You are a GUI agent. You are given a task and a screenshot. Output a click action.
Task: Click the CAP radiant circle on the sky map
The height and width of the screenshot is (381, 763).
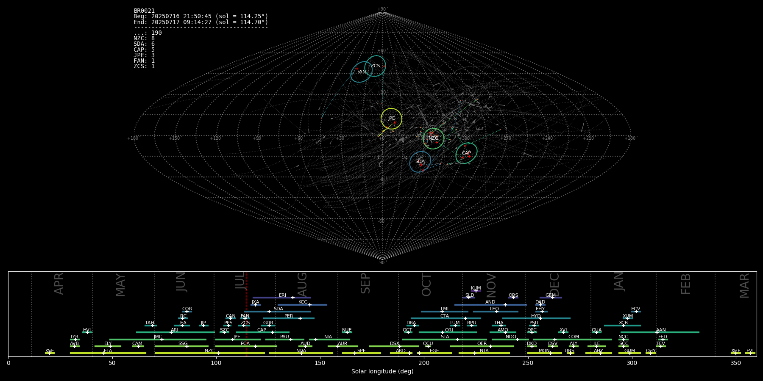pyautogui.click(x=466, y=153)
